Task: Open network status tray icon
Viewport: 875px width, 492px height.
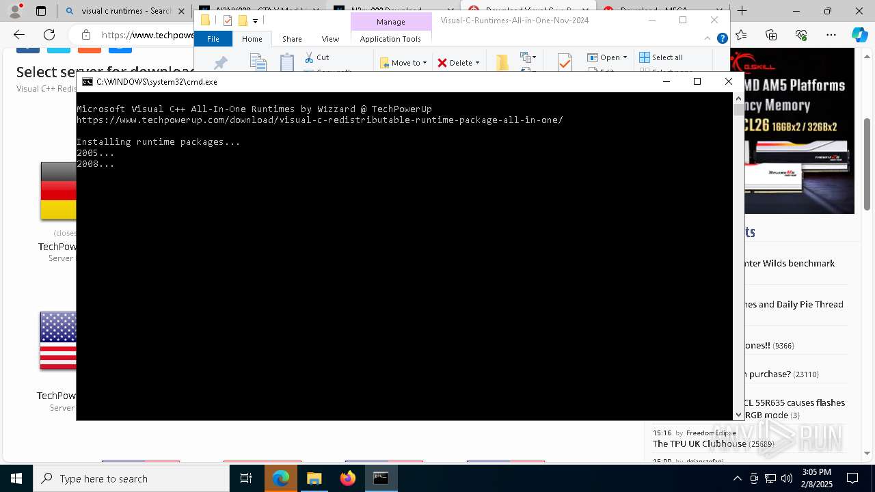Action: (770, 478)
